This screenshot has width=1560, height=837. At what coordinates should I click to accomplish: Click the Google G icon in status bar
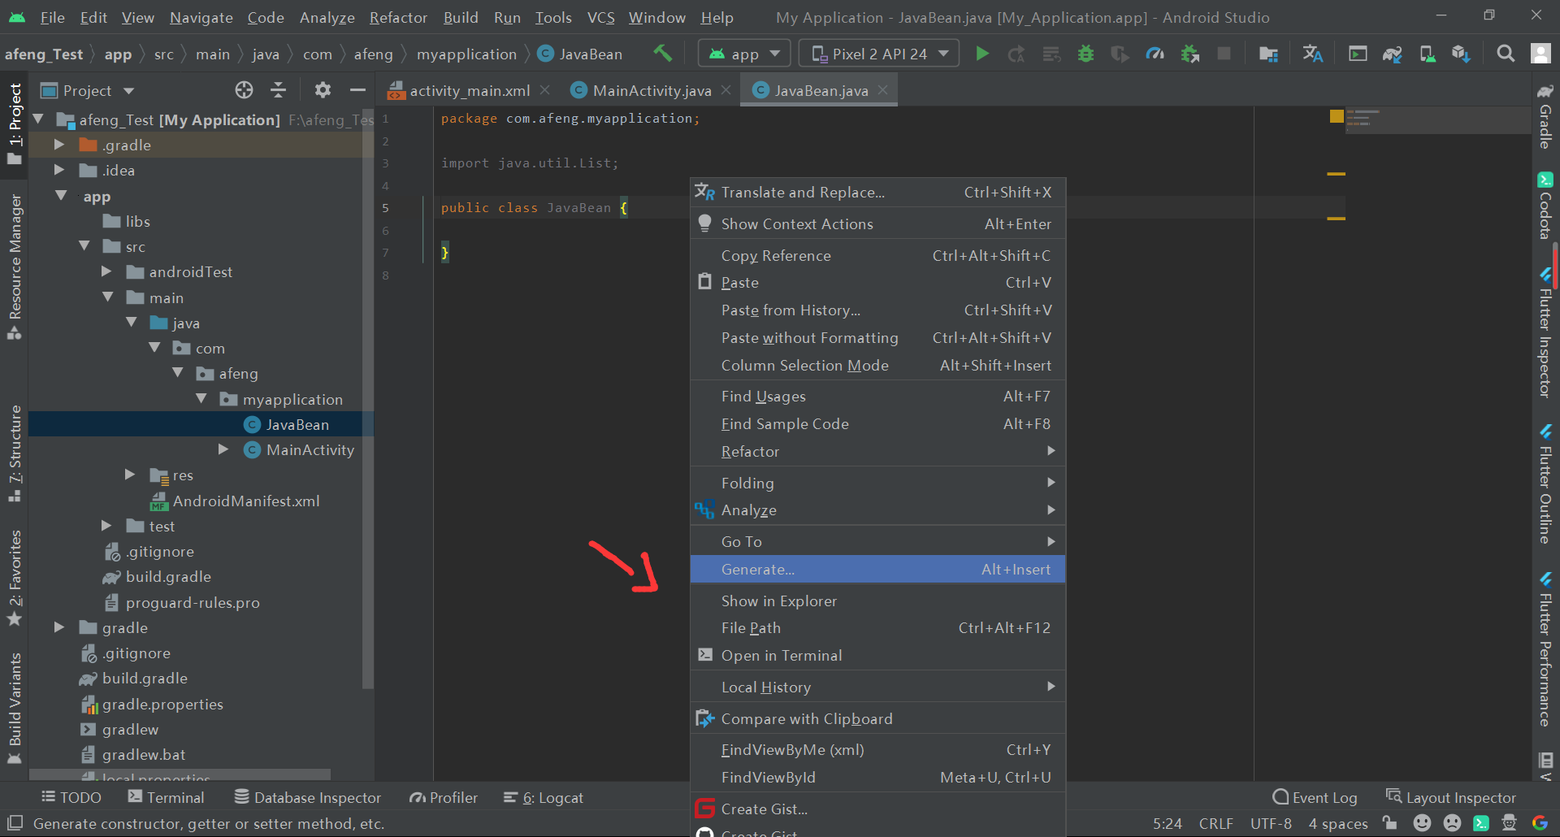tap(1540, 823)
